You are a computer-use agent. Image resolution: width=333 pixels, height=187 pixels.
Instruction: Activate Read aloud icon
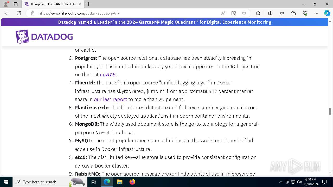223,13
